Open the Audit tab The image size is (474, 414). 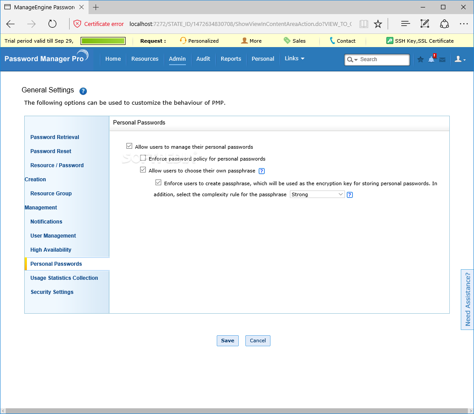(203, 59)
